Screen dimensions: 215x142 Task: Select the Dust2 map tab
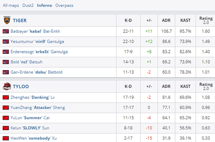[x=28, y=5]
